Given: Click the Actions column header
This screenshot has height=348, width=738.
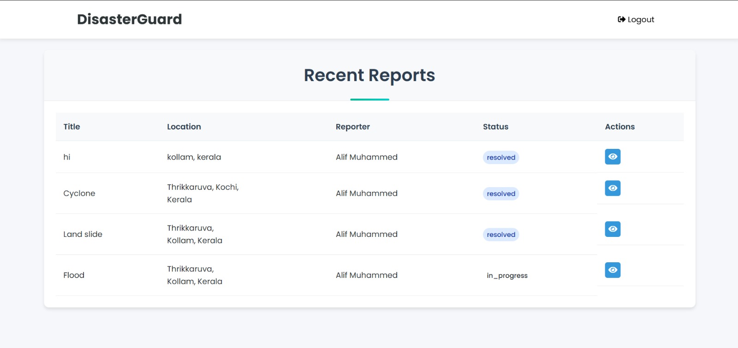Looking at the screenshot, I should (x=619, y=127).
